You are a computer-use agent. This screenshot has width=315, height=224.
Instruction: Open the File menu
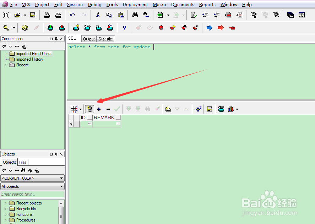pos(13,4)
